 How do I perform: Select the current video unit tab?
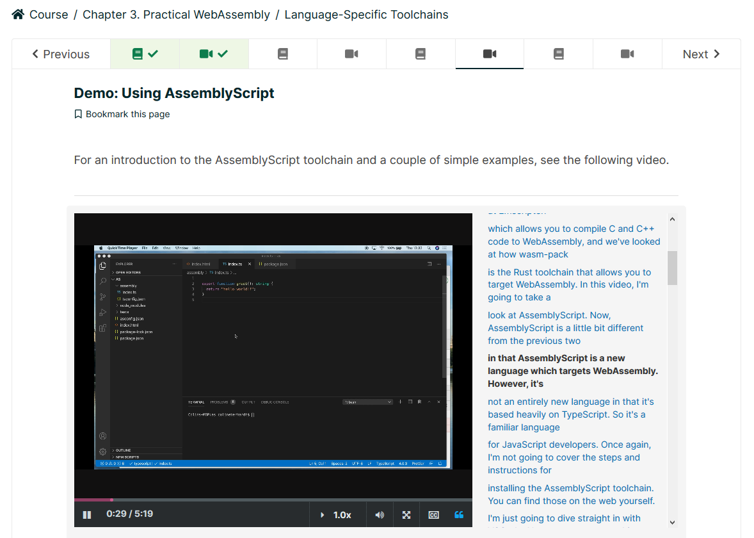coord(490,54)
